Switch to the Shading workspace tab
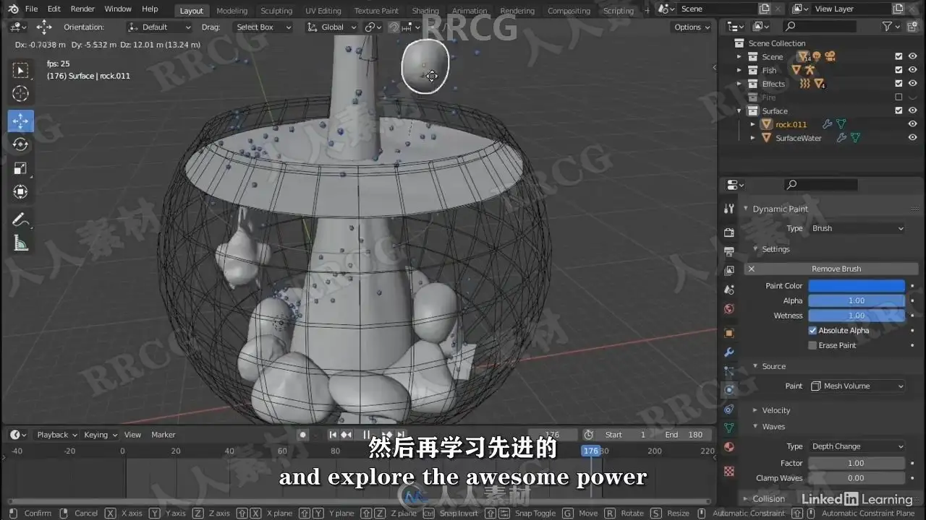This screenshot has width=926, height=520. coord(425,11)
